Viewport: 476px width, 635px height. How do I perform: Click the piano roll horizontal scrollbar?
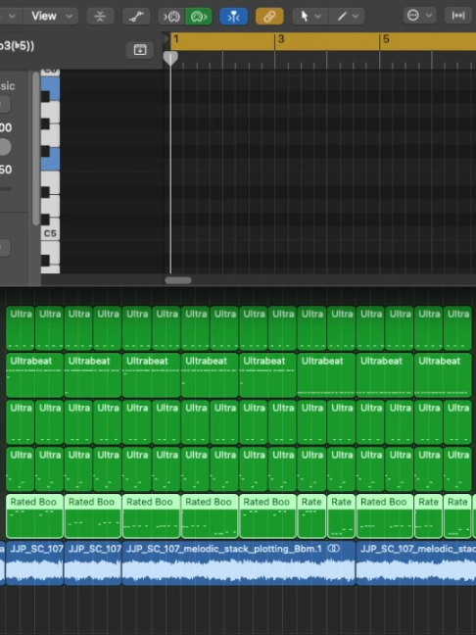pyautogui.click(x=178, y=280)
